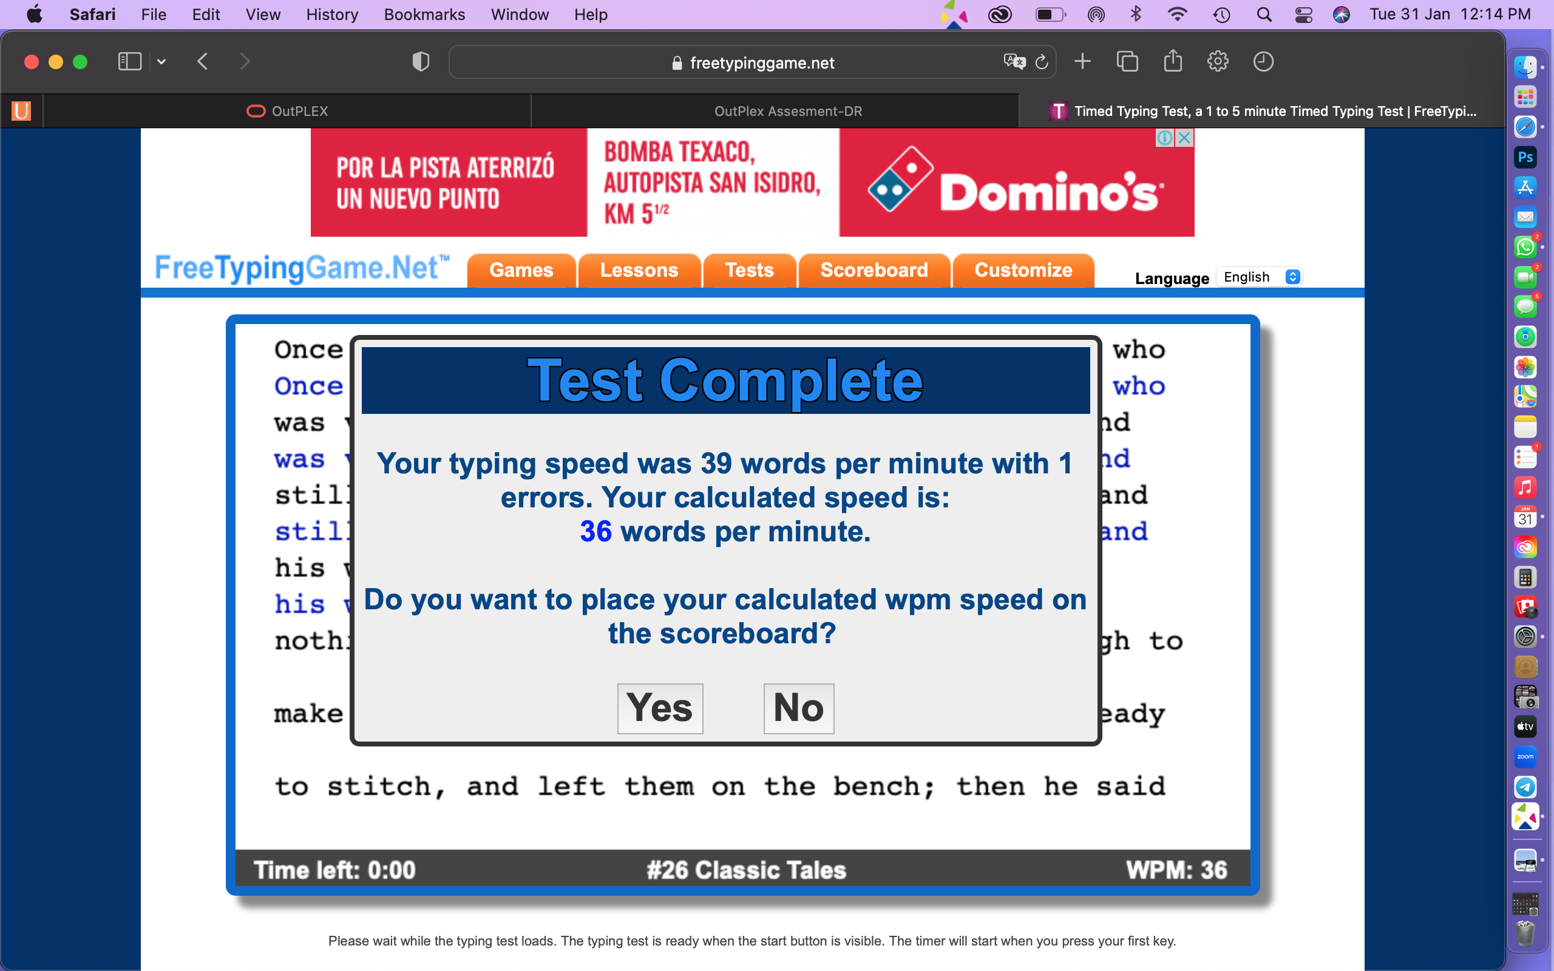Click the gear extension icon in toolbar
Screen dimensions: 1554x971
point(1218,62)
